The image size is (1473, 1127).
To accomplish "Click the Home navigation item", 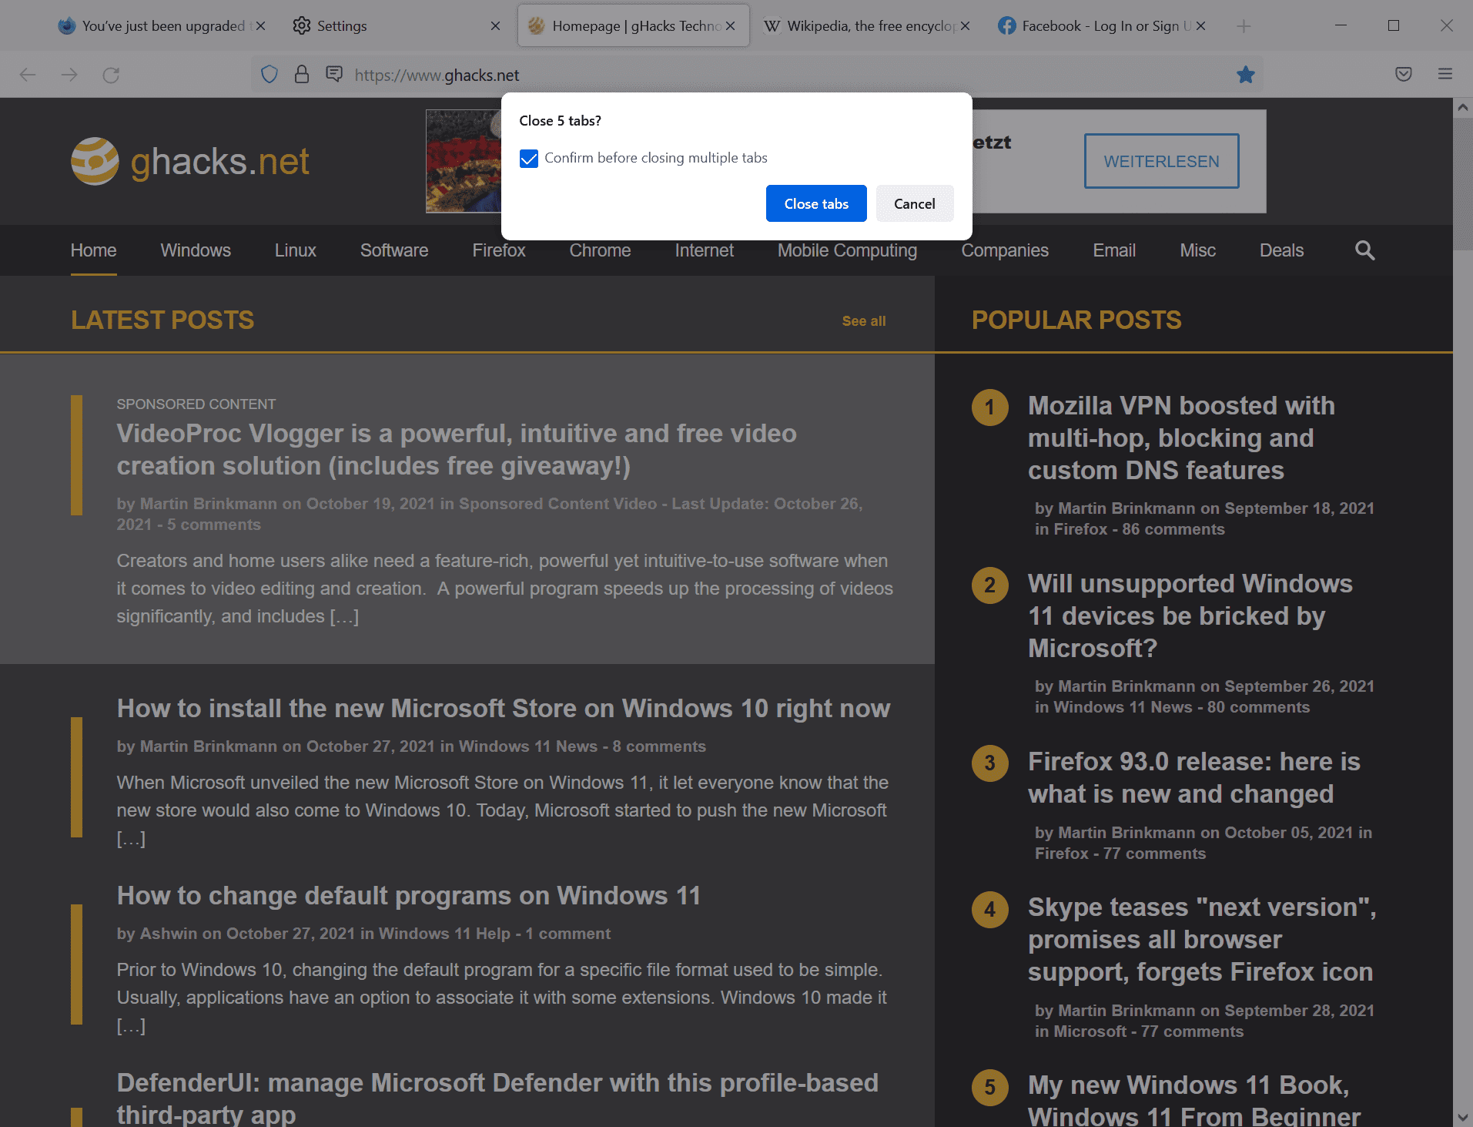I will [x=93, y=250].
